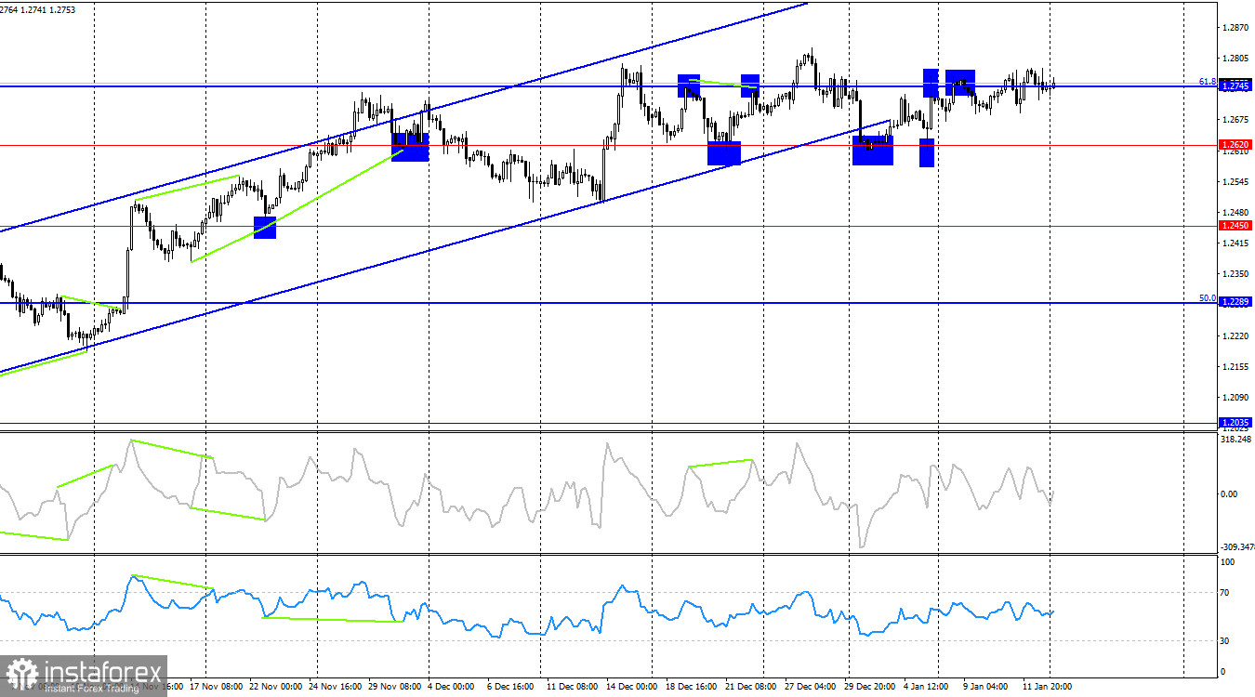Click the 6 Dec 16:00 time label
The width and height of the screenshot is (1255, 697).
tap(511, 687)
